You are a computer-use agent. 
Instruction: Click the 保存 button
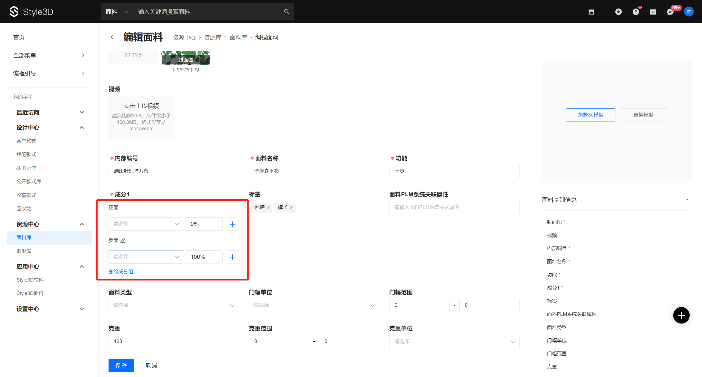click(x=121, y=365)
